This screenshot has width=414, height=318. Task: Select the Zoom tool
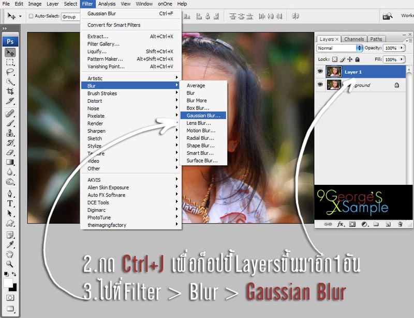(x=10, y=264)
